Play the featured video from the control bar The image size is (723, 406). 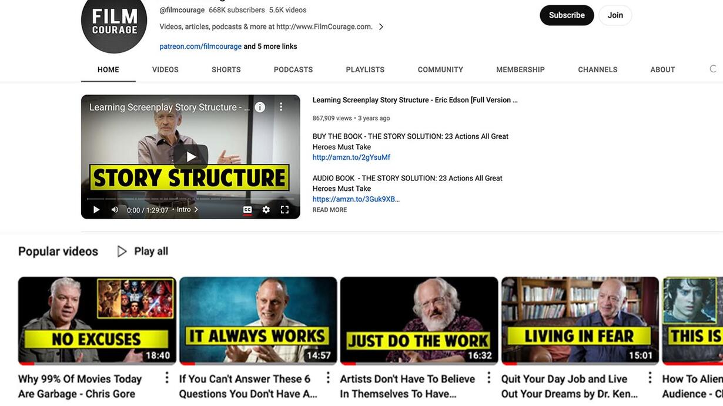[x=96, y=210]
